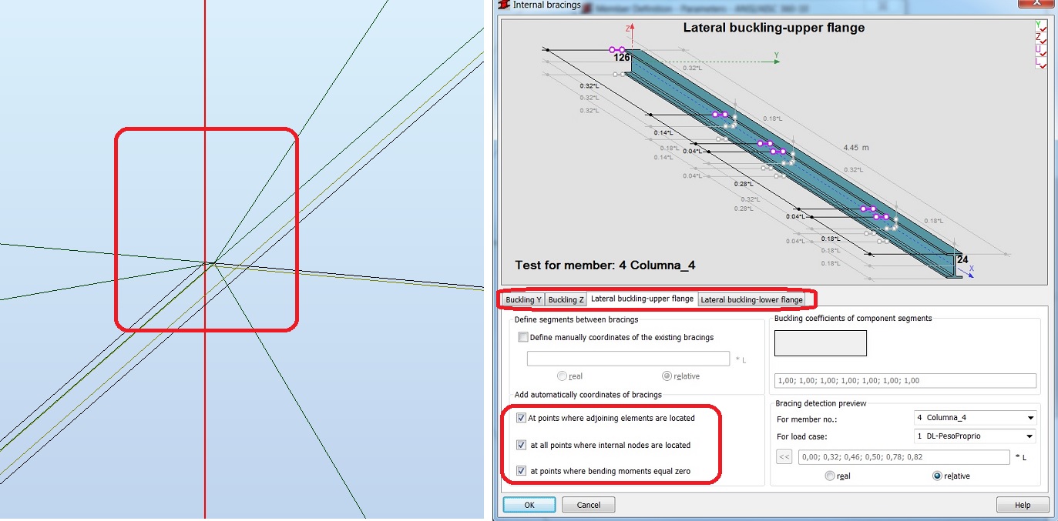Uncheck At points where adjoining elements are located
This screenshot has height=521, width=1058.
coord(521,418)
